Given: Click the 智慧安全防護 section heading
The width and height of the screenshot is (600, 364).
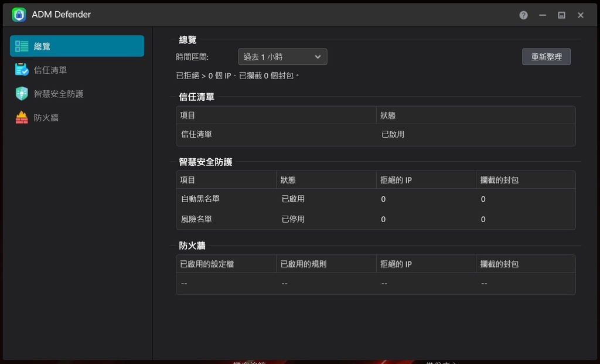Looking at the screenshot, I should 206,162.
